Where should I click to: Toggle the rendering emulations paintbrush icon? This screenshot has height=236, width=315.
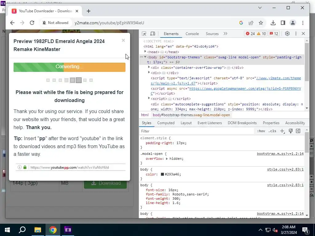click(290, 131)
